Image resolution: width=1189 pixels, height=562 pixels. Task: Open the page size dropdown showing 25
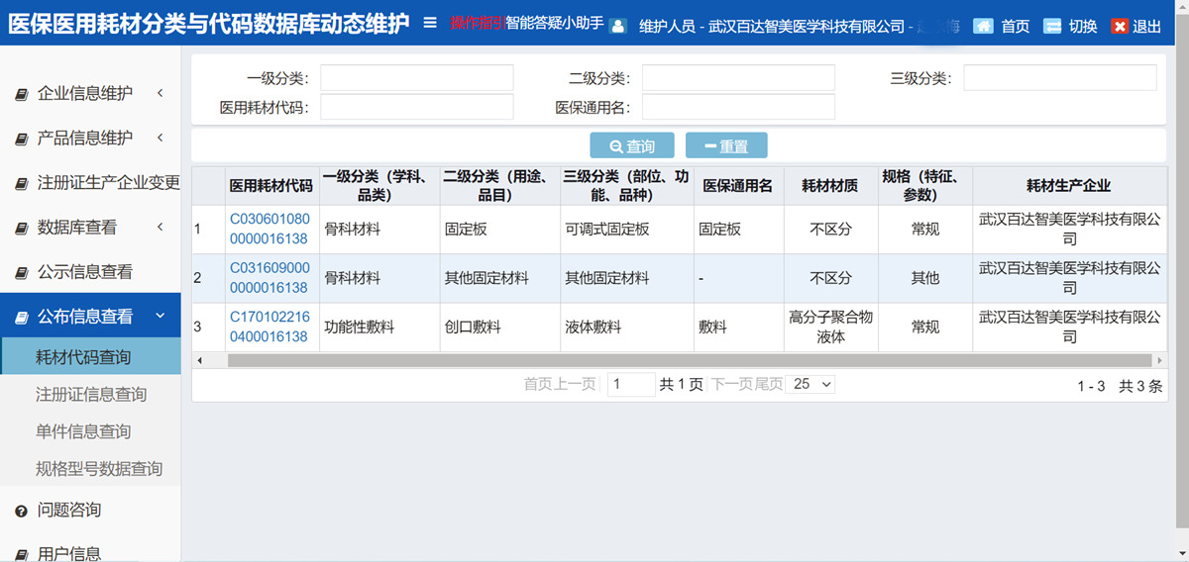click(x=812, y=384)
